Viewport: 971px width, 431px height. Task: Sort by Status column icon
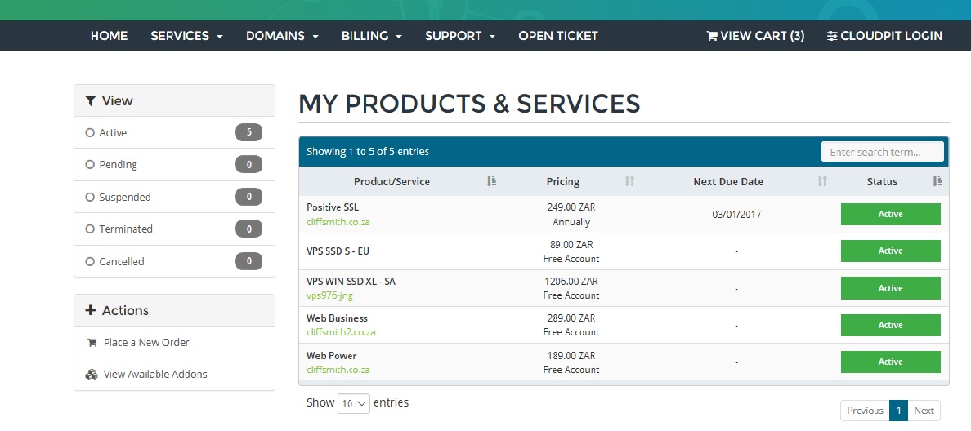click(x=937, y=181)
